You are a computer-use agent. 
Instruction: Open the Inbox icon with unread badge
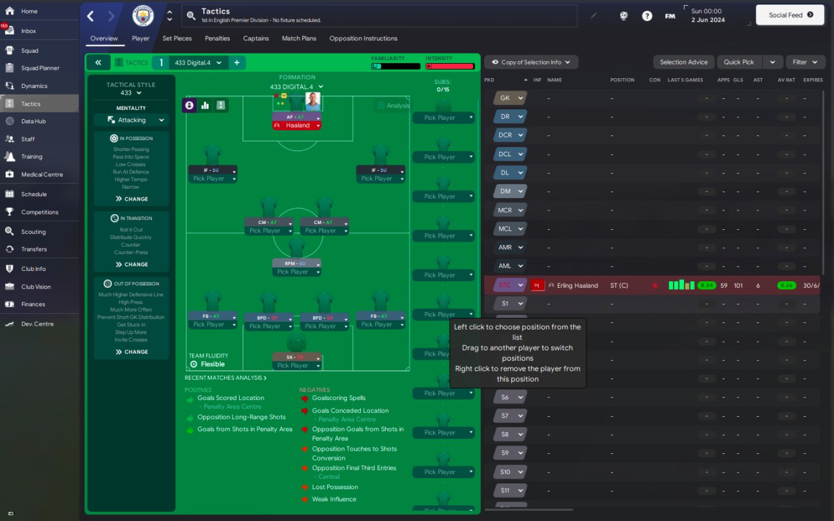point(10,31)
